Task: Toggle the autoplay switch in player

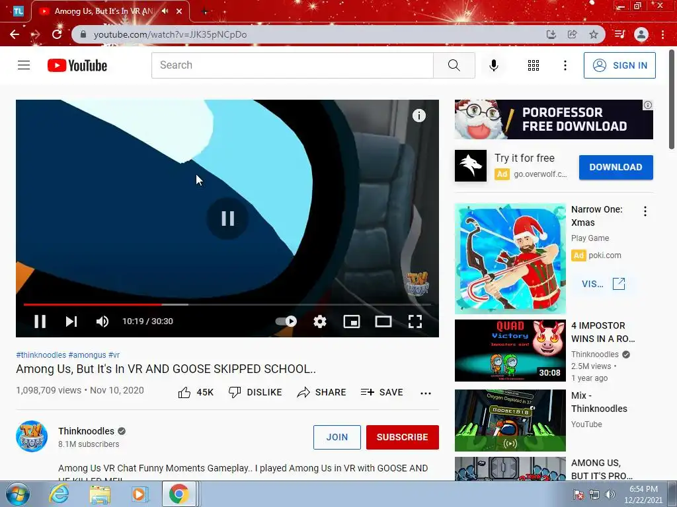Action: click(286, 321)
